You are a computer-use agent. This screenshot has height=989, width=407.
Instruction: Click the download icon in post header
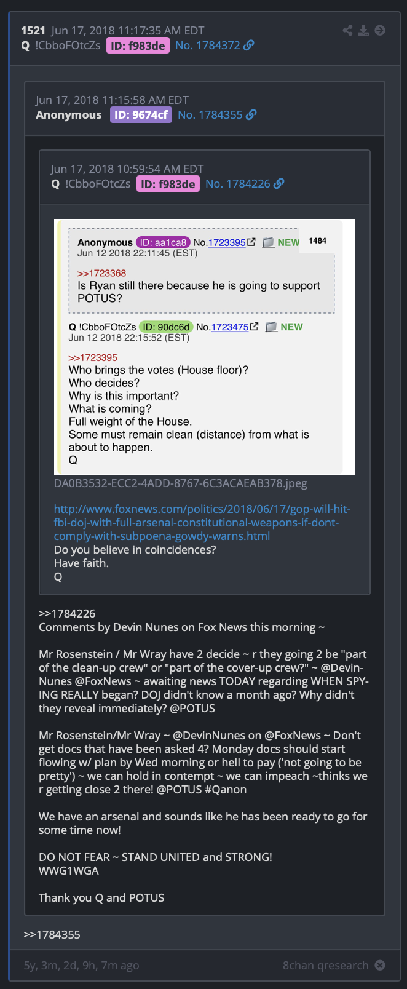364,30
